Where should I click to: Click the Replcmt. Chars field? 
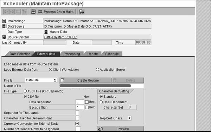[129, 118]
